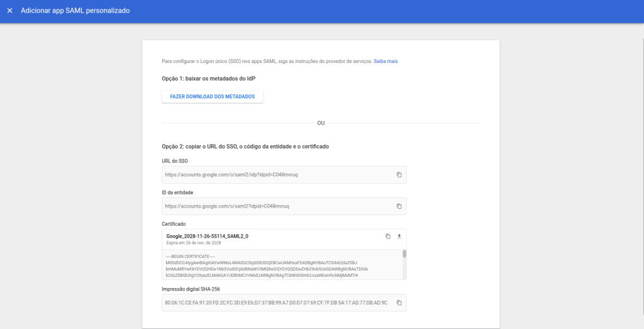This screenshot has height=329, width=644.
Task: Click the Opção 1 heading about IdP metadata
Action: pyautogui.click(x=208, y=79)
